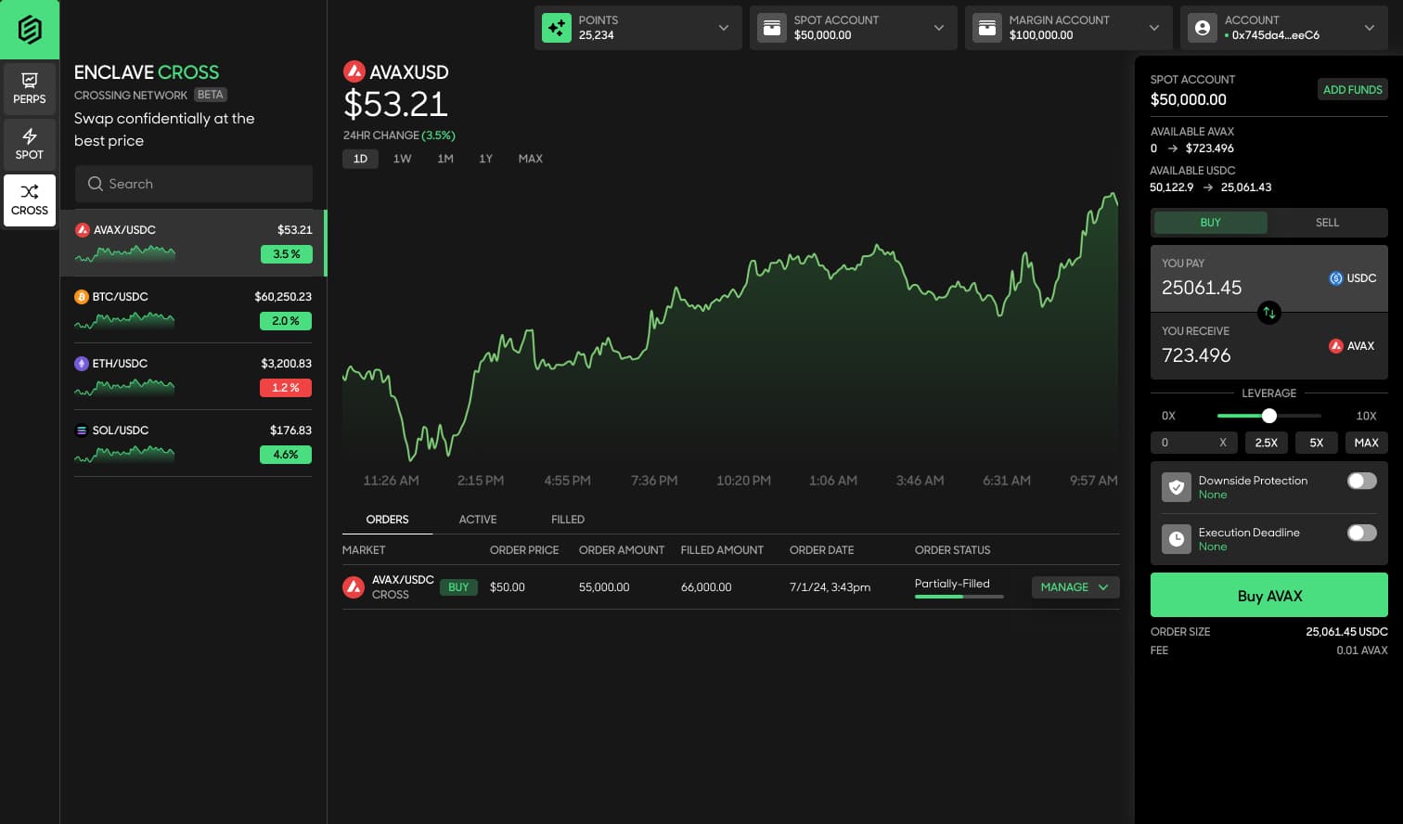Click the SOL/USDC price sparkline

pyautogui.click(x=124, y=454)
